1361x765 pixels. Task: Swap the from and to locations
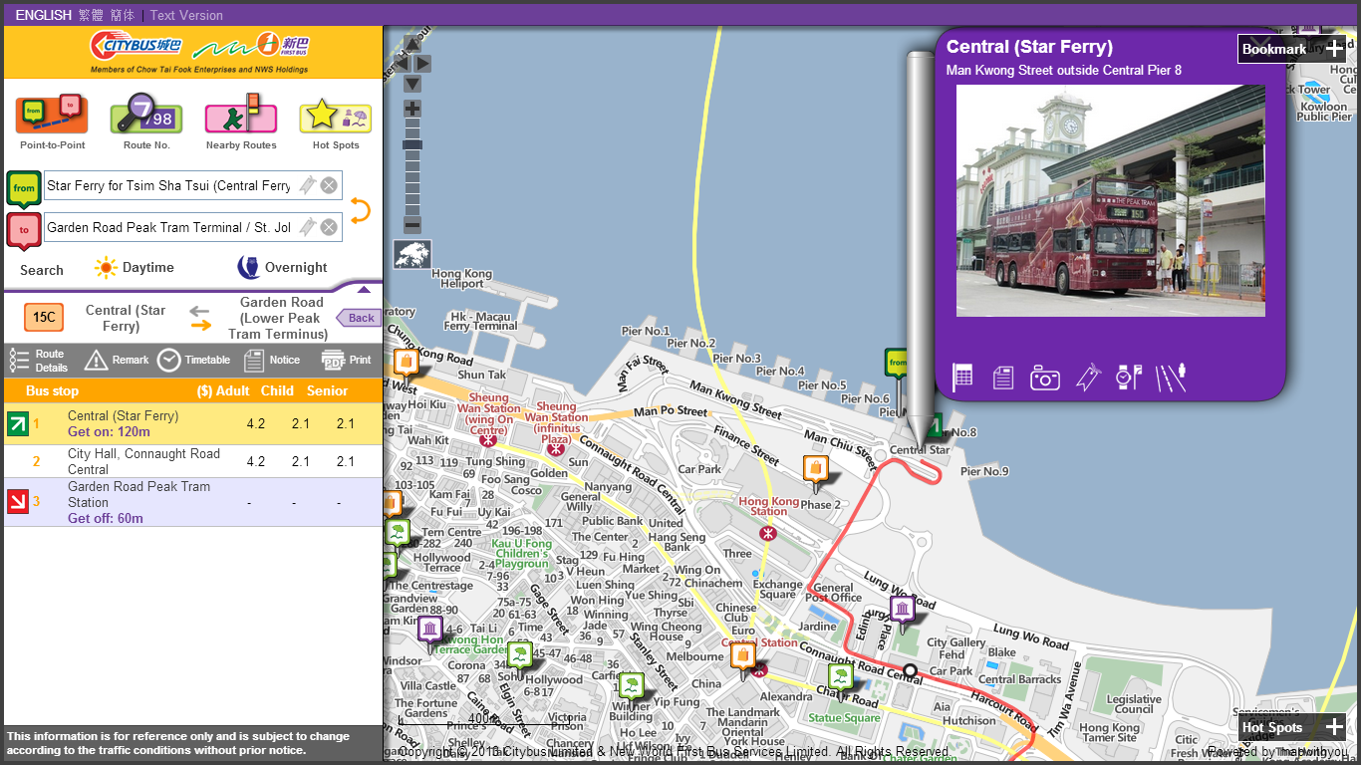360,209
